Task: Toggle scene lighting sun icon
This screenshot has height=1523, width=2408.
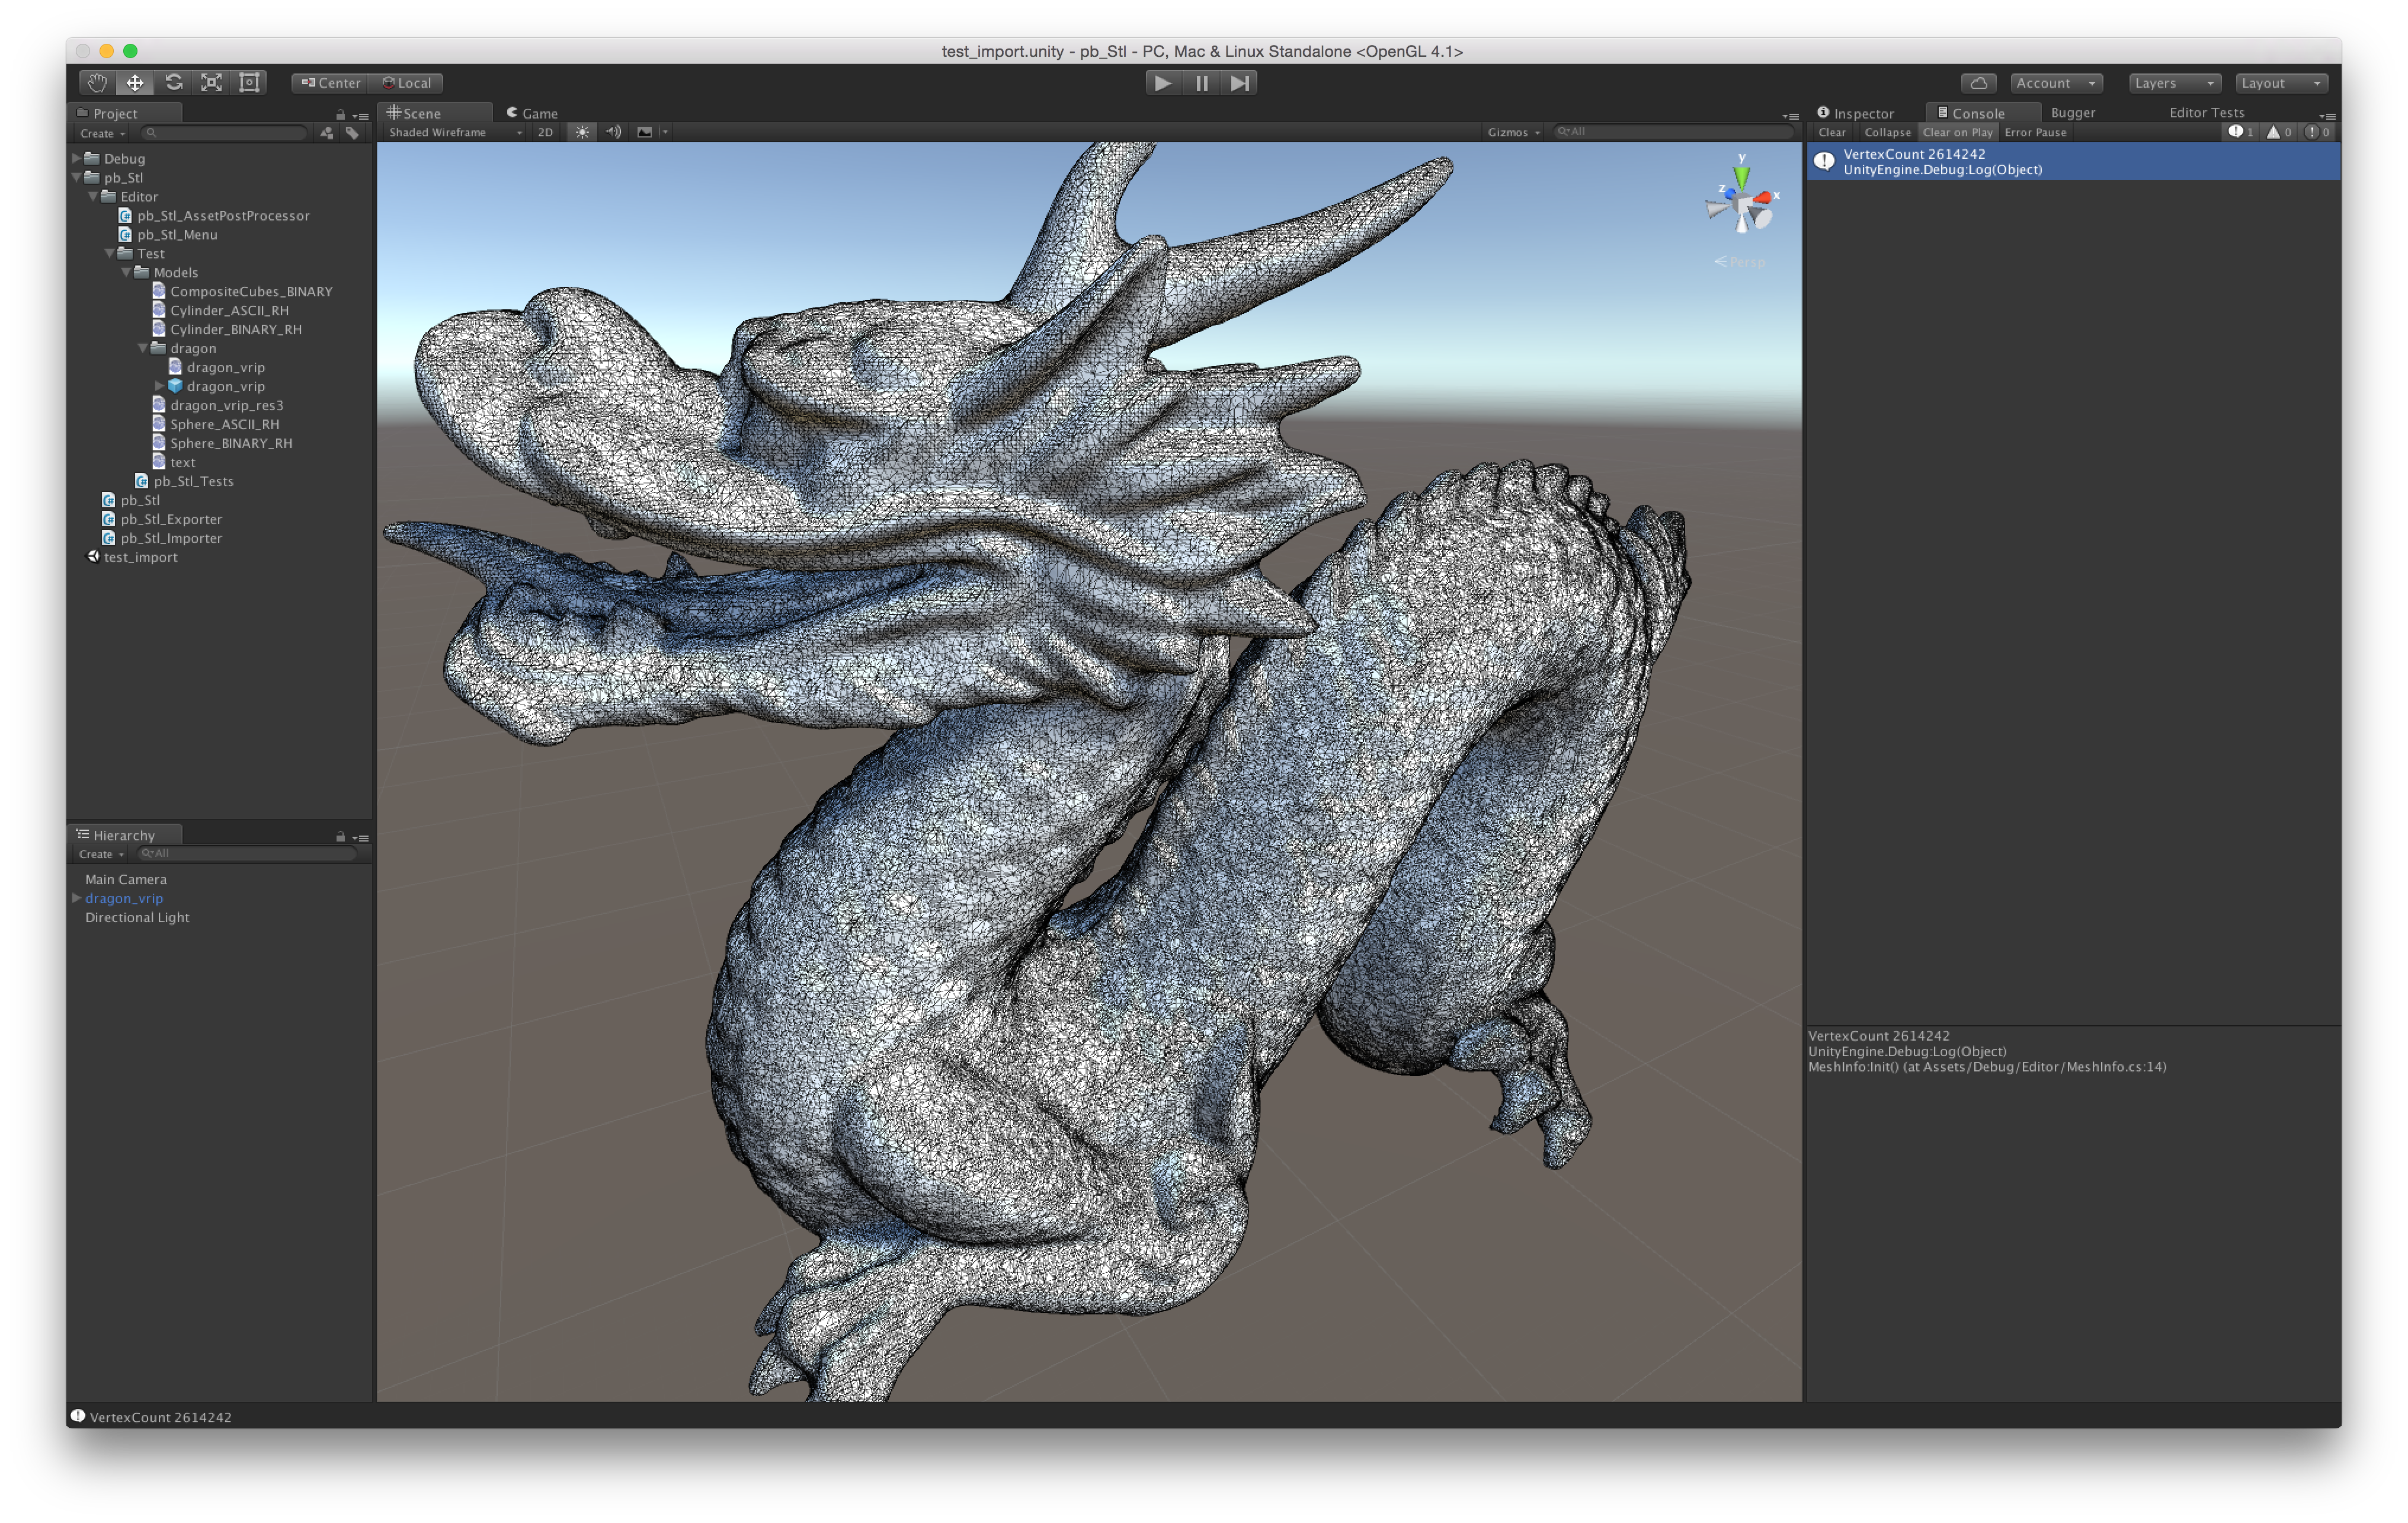Action: 582,132
